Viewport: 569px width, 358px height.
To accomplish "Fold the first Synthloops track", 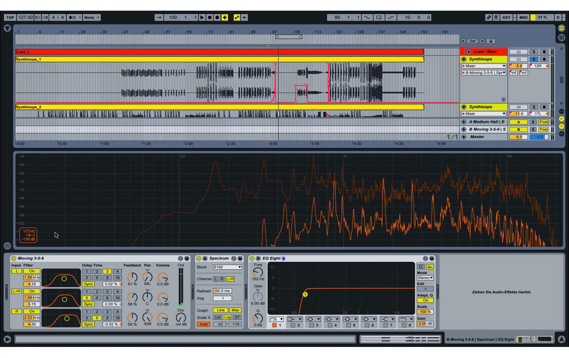I will click(x=464, y=59).
